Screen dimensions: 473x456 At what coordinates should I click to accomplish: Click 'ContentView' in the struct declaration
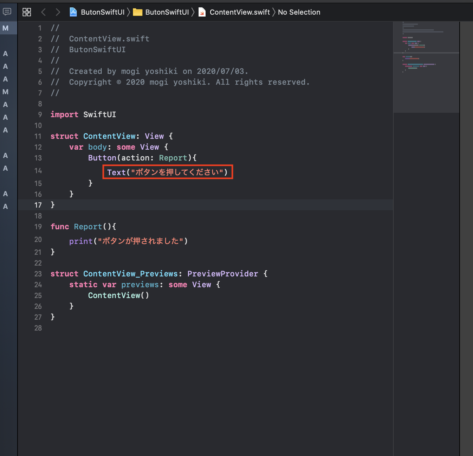109,136
